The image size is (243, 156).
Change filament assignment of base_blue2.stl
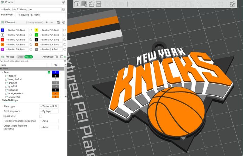pyautogui.click(x=56, y=79)
